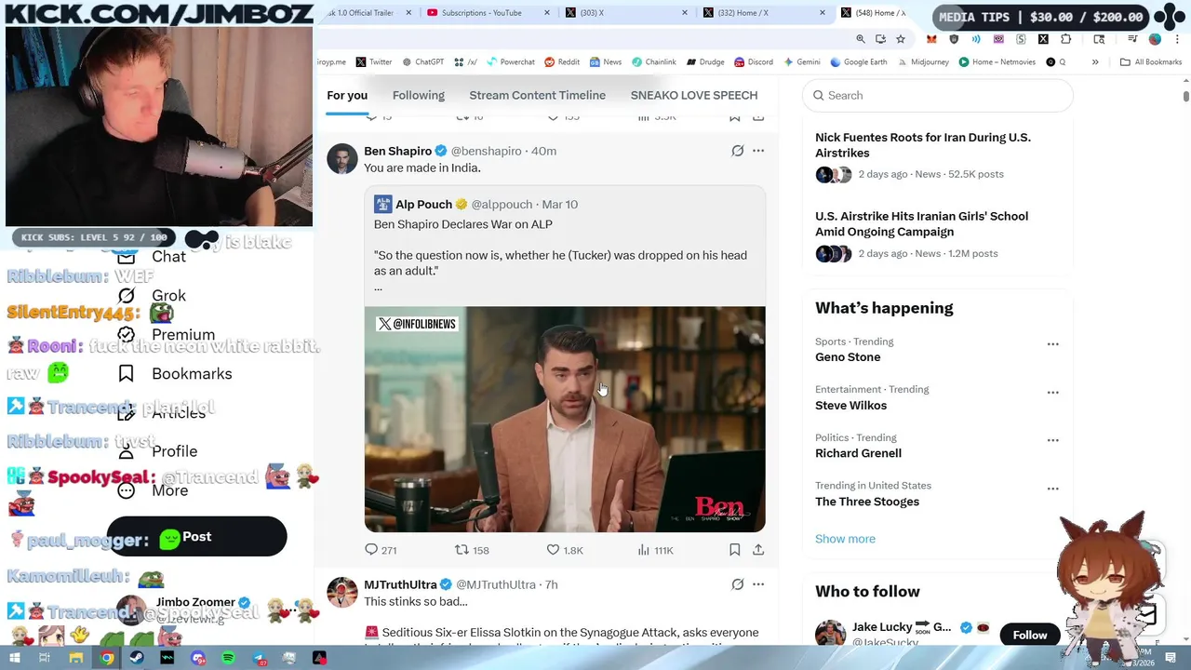Click the Post button in sidebar
Image resolution: width=1191 pixels, height=670 pixels.
point(196,537)
